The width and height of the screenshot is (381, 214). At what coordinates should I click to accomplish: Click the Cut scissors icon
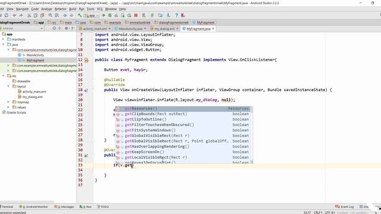pyautogui.click(x=29, y=15)
